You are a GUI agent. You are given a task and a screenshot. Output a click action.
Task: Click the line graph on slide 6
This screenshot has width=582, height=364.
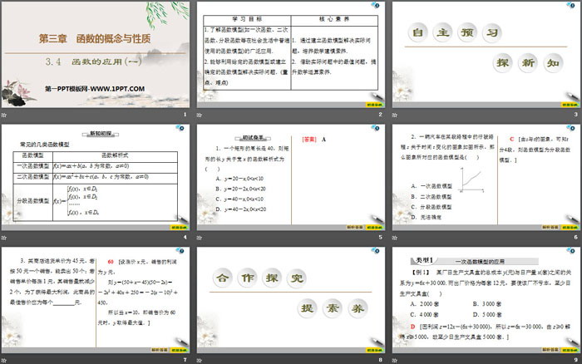[x=471, y=180]
